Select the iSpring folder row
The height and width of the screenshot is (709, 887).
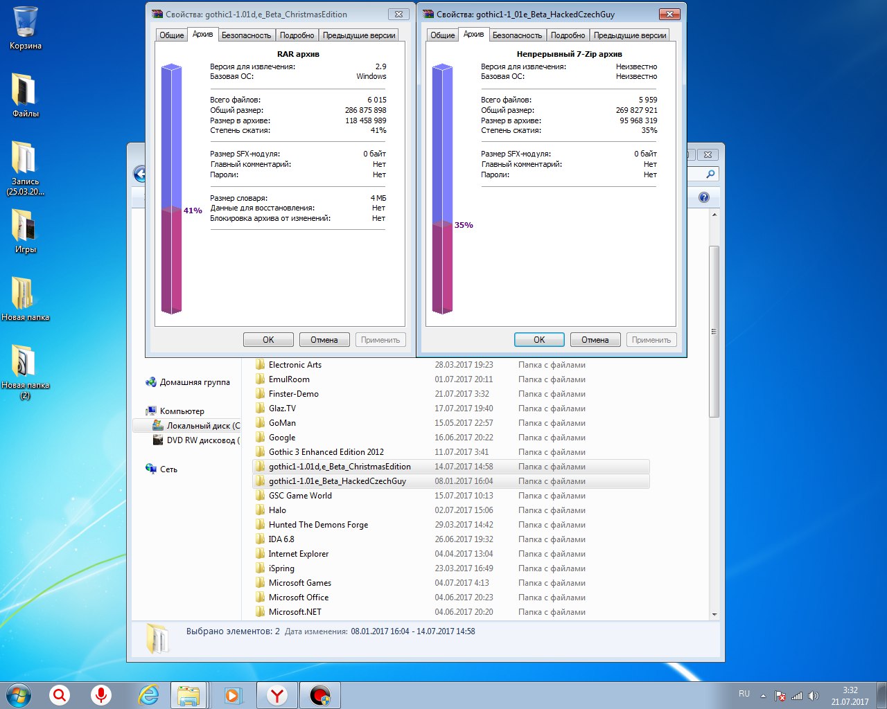(451, 568)
